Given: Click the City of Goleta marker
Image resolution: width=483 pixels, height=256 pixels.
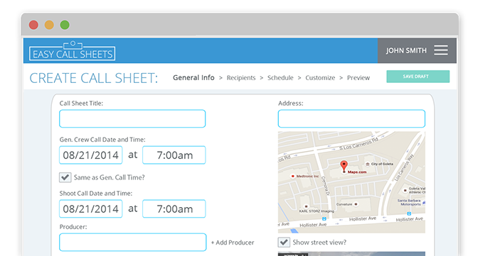Looking at the screenshot, I should 367,165.
